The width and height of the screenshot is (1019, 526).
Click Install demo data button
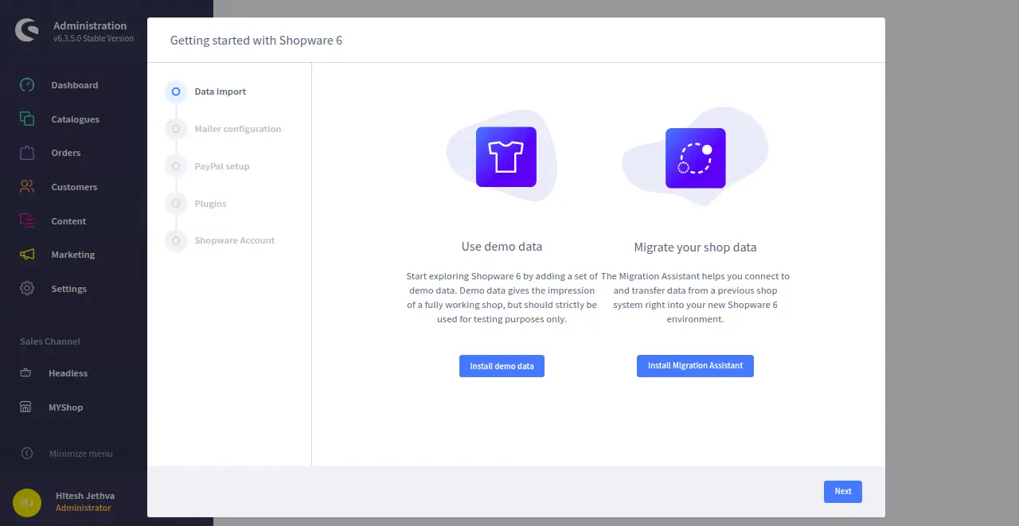pyautogui.click(x=502, y=366)
